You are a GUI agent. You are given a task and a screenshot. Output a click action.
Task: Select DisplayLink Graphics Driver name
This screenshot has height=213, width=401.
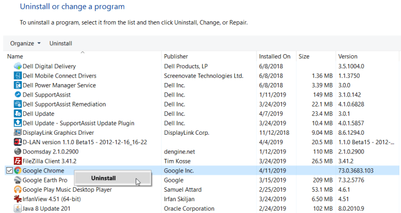(x=58, y=132)
